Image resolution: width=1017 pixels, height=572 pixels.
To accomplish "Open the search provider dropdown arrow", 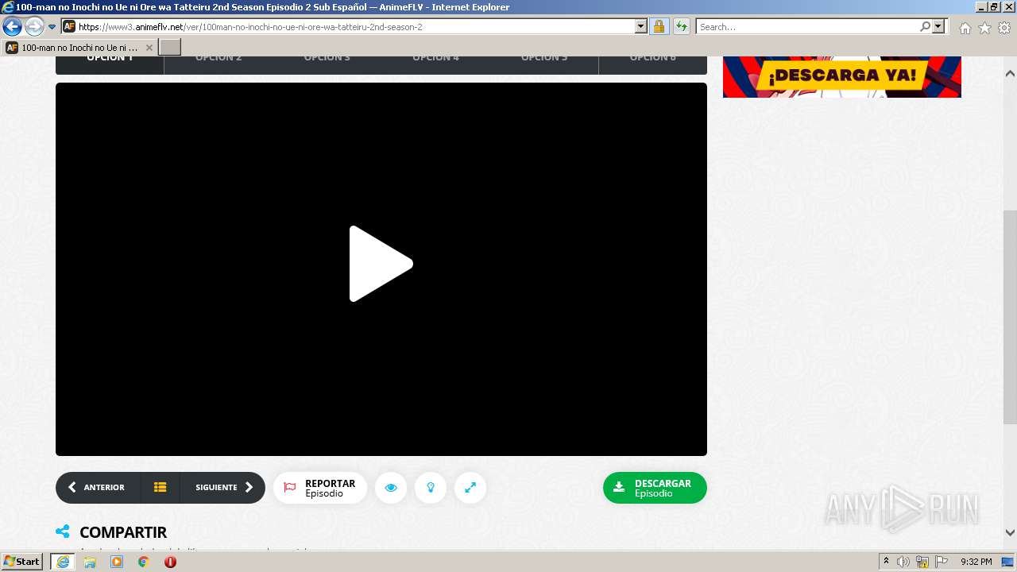I will tap(938, 27).
